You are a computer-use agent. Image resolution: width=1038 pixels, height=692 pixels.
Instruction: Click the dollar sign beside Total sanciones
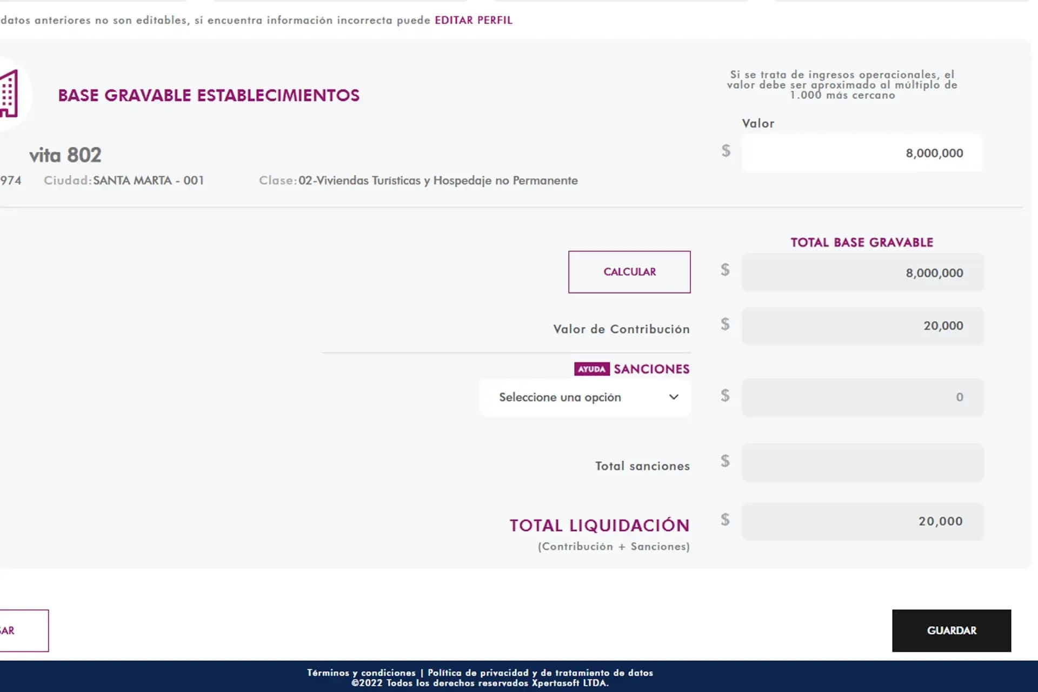pos(725,461)
